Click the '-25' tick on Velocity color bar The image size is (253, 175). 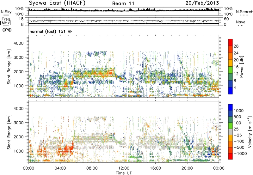pyautogui.click(x=238, y=135)
